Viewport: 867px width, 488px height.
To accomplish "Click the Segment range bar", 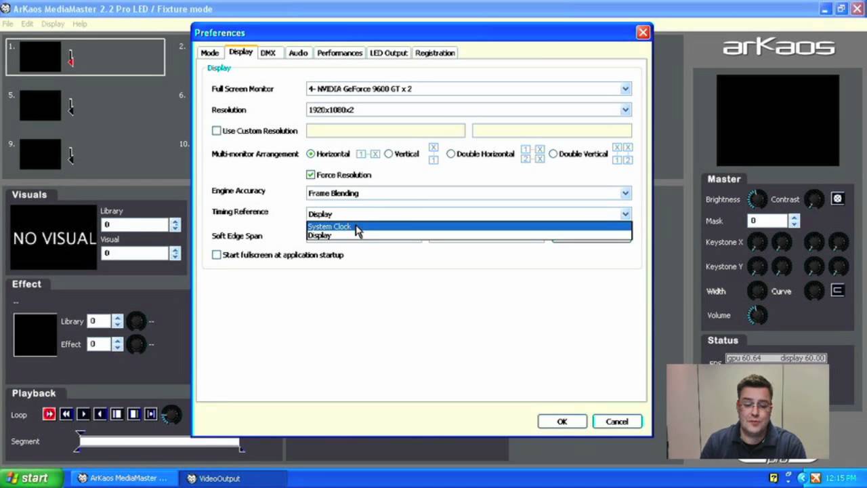I will coord(160,442).
